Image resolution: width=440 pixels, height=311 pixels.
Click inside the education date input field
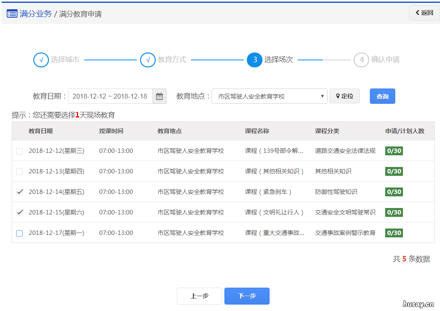coord(111,96)
